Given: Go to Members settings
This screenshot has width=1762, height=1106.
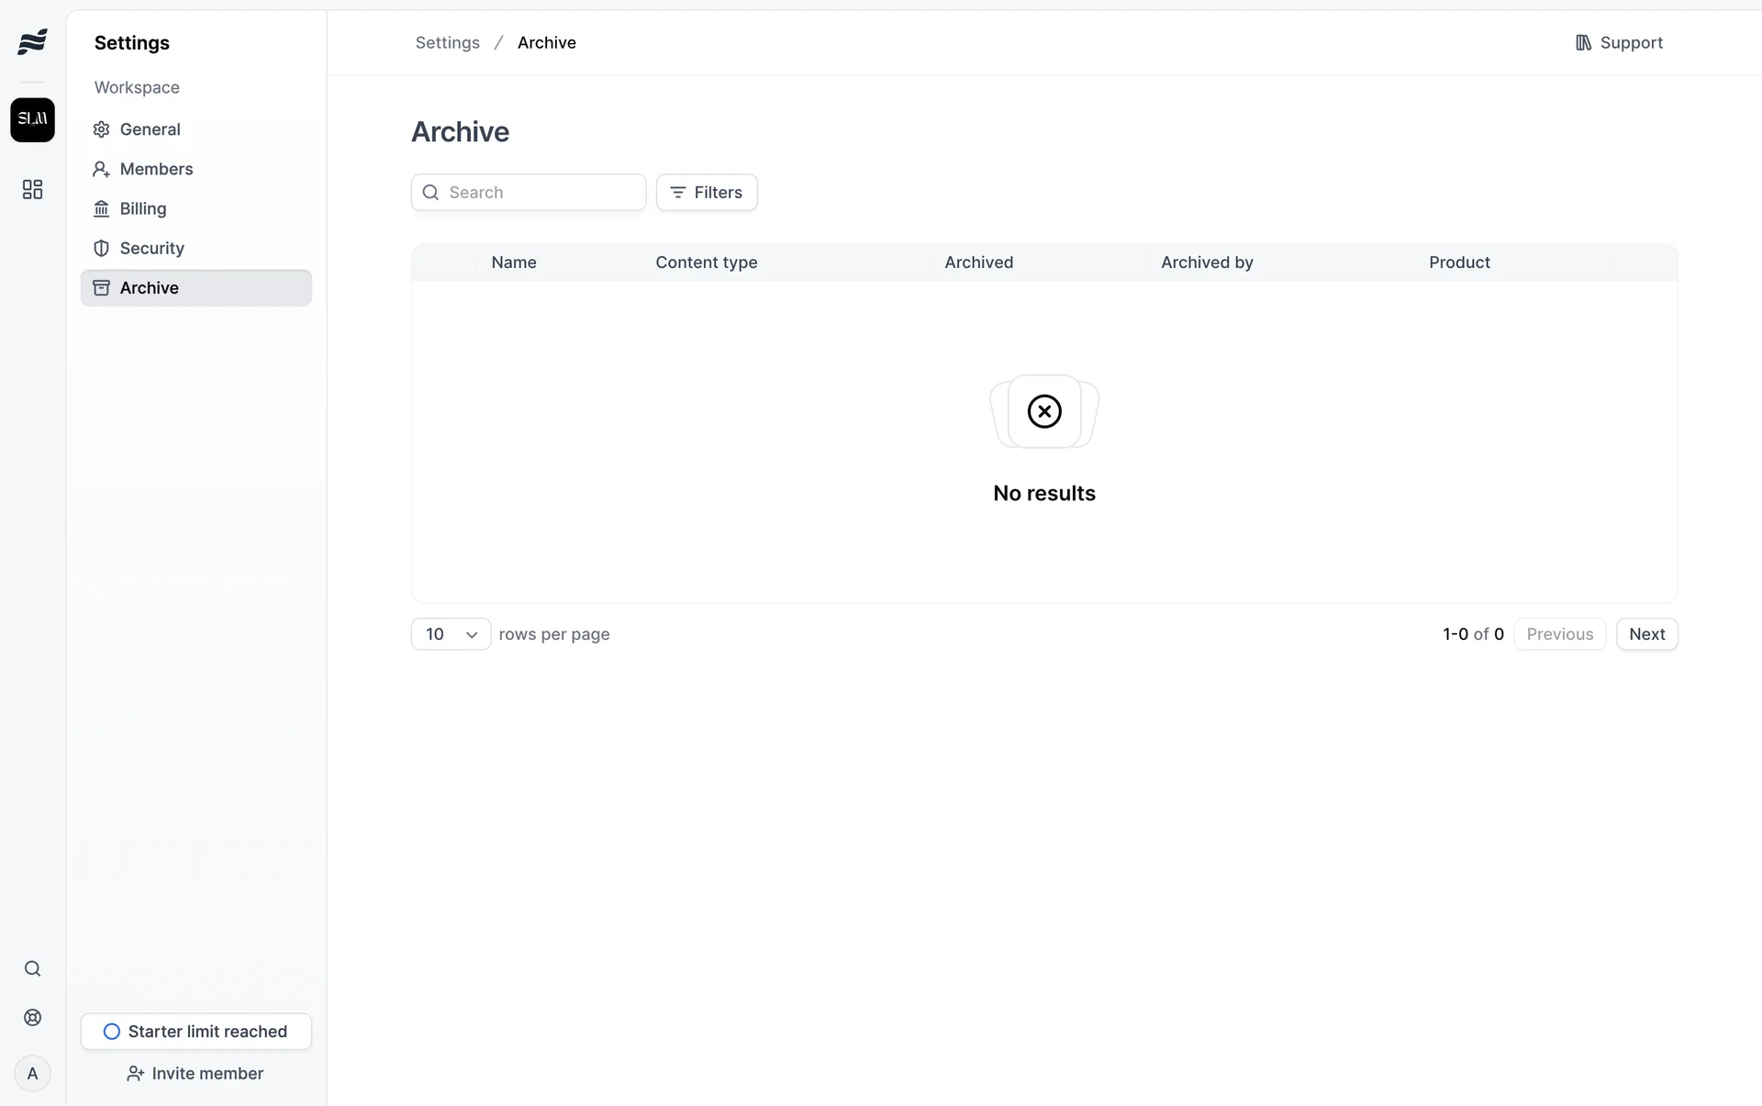Looking at the screenshot, I should 156,169.
